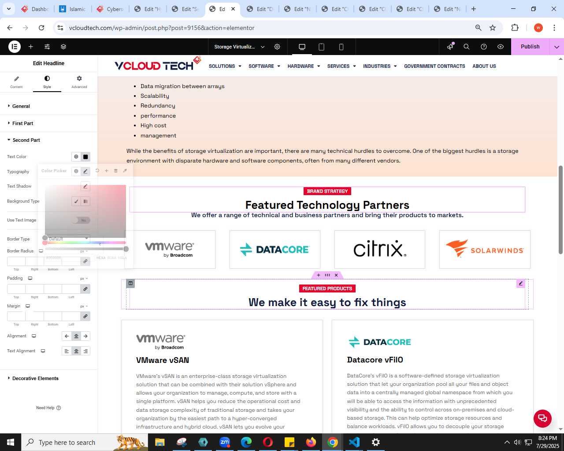Click the Need Help link
Viewport: 564px width, 451px height.
[48, 408]
